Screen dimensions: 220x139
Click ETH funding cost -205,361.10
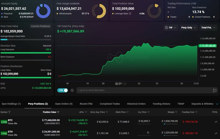tap(190, 133)
